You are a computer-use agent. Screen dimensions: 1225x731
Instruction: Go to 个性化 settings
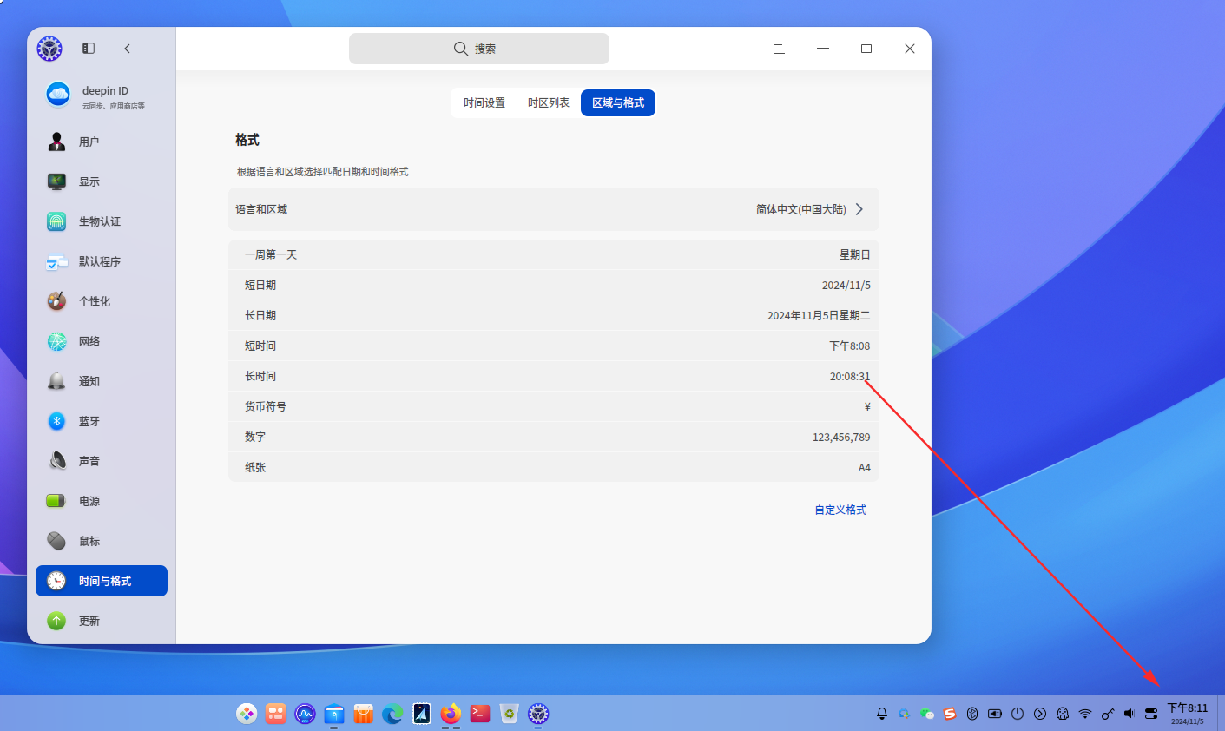(102, 301)
